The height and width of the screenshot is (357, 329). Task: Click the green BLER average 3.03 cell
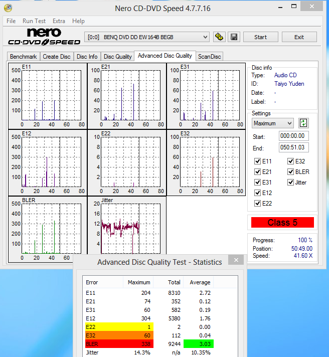199,344
